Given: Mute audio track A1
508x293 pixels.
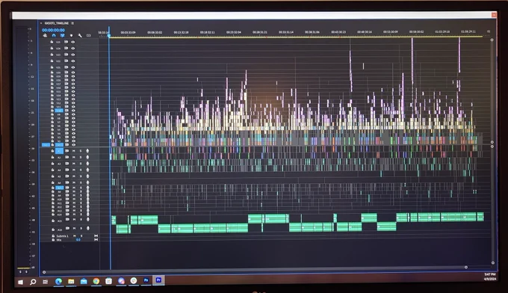Looking at the screenshot, I should click(74, 151).
